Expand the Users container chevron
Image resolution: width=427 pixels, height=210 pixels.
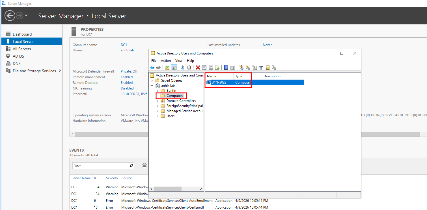pyautogui.click(x=158, y=116)
